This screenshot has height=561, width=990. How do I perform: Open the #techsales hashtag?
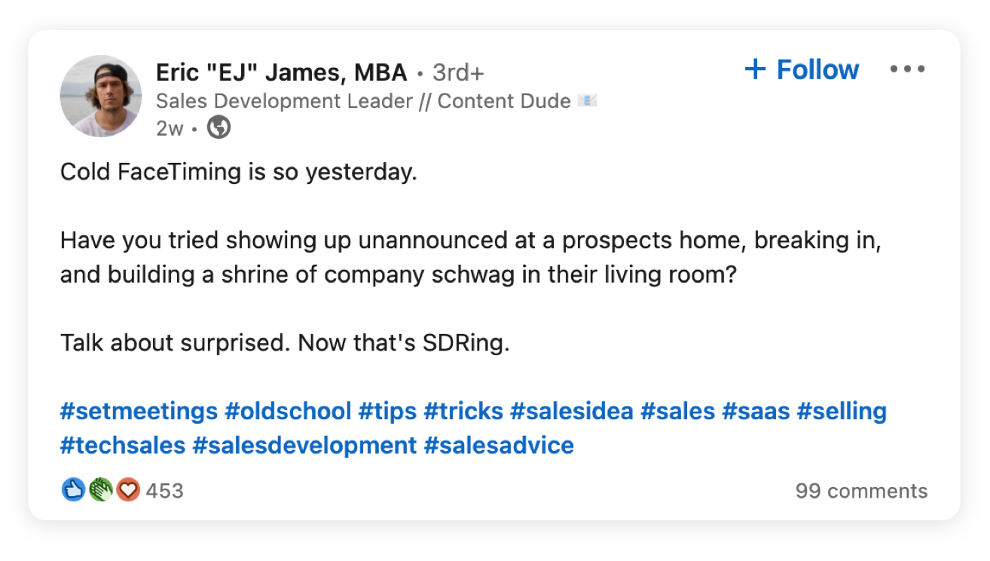(123, 445)
